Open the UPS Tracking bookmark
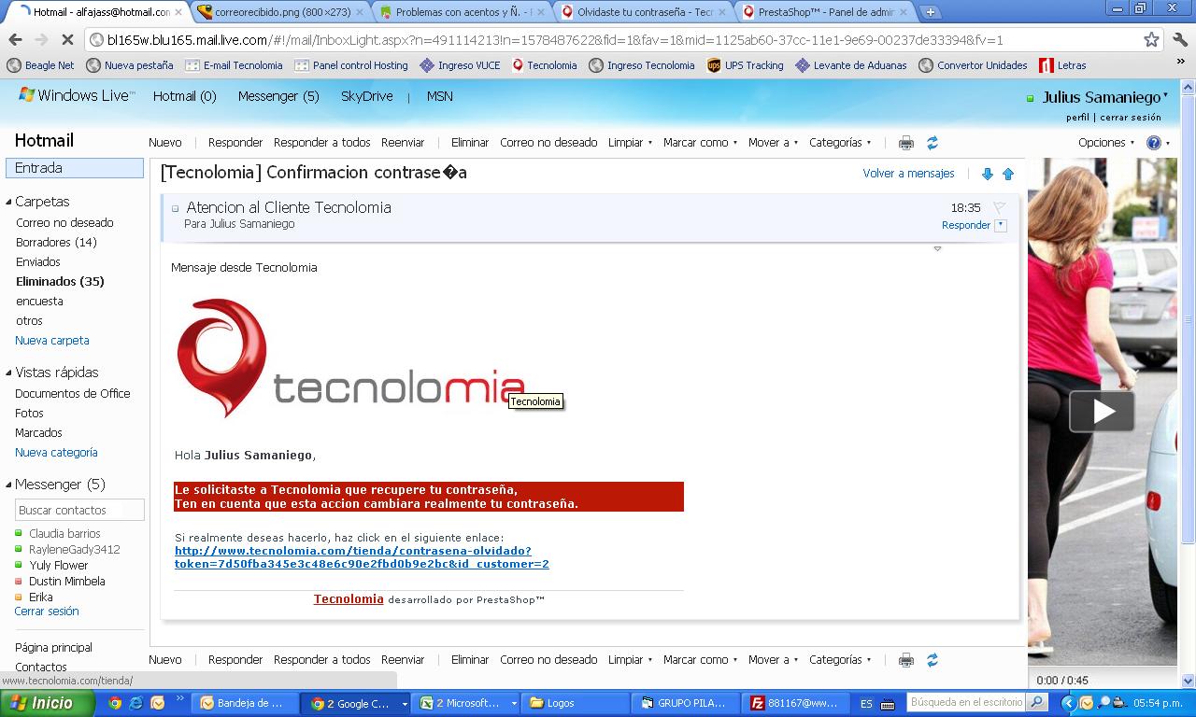The width and height of the screenshot is (1196, 717). (745, 65)
